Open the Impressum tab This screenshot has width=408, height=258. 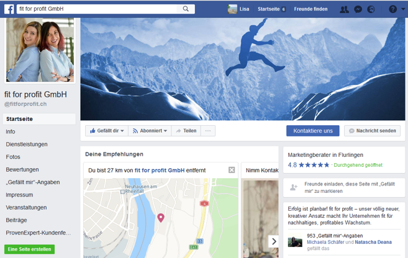19,195
